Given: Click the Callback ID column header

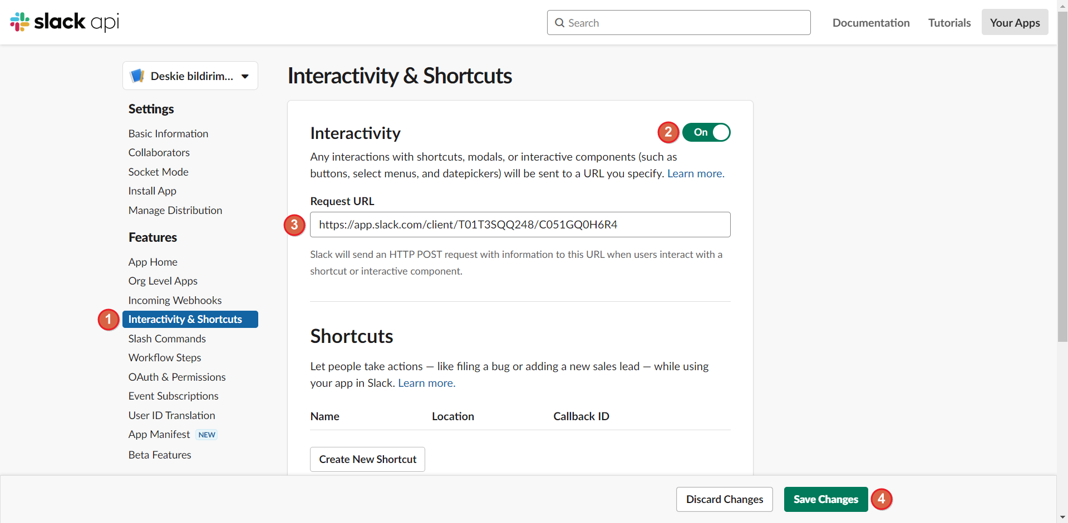Looking at the screenshot, I should click(581, 416).
